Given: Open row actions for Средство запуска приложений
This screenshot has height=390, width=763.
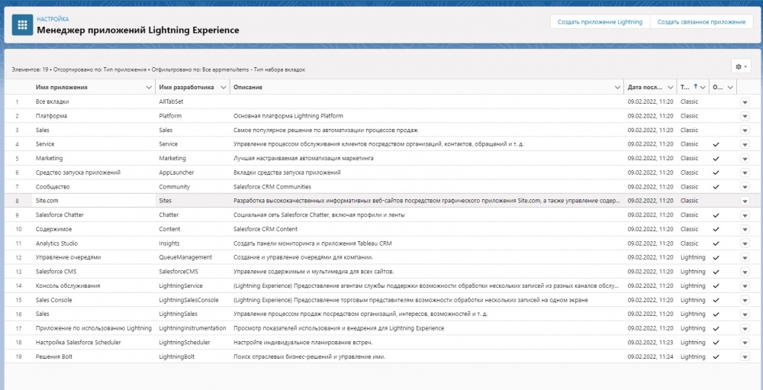Looking at the screenshot, I should pos(745,172).
